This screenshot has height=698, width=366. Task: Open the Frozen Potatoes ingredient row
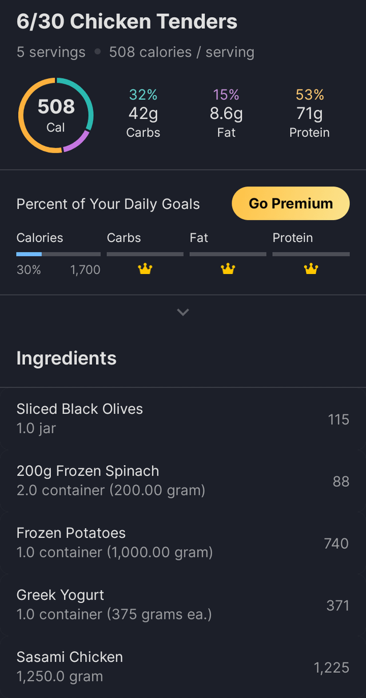click(x=182, y=542)
